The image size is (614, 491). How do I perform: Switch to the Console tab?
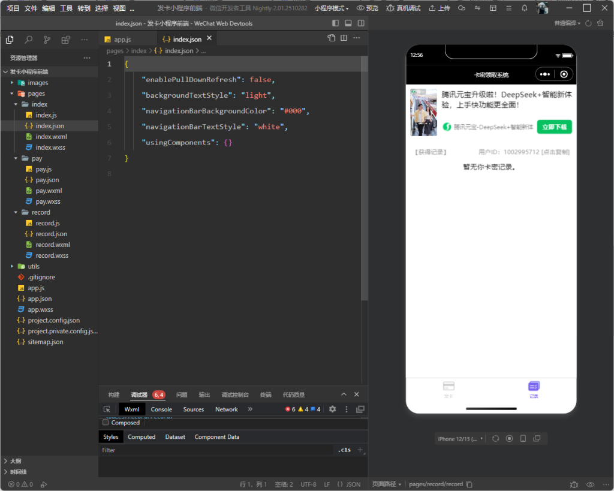(x=161, y=409)
